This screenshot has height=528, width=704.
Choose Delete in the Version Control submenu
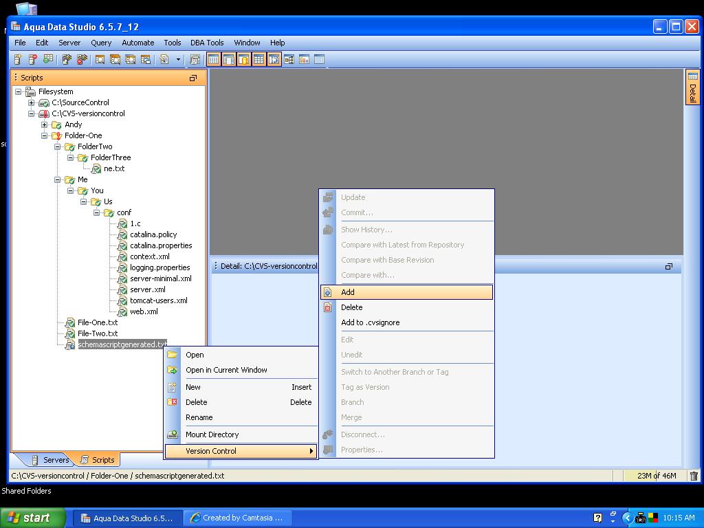(x=407, y=307)
